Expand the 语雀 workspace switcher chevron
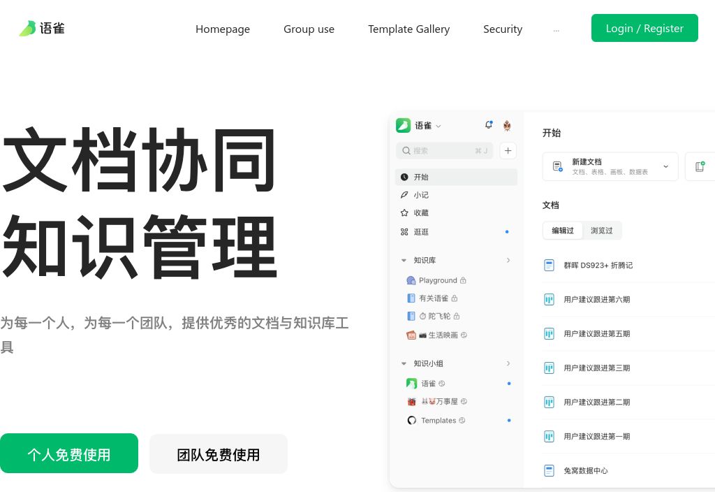This screenshot has width=715, height=492. coord(438,126)
